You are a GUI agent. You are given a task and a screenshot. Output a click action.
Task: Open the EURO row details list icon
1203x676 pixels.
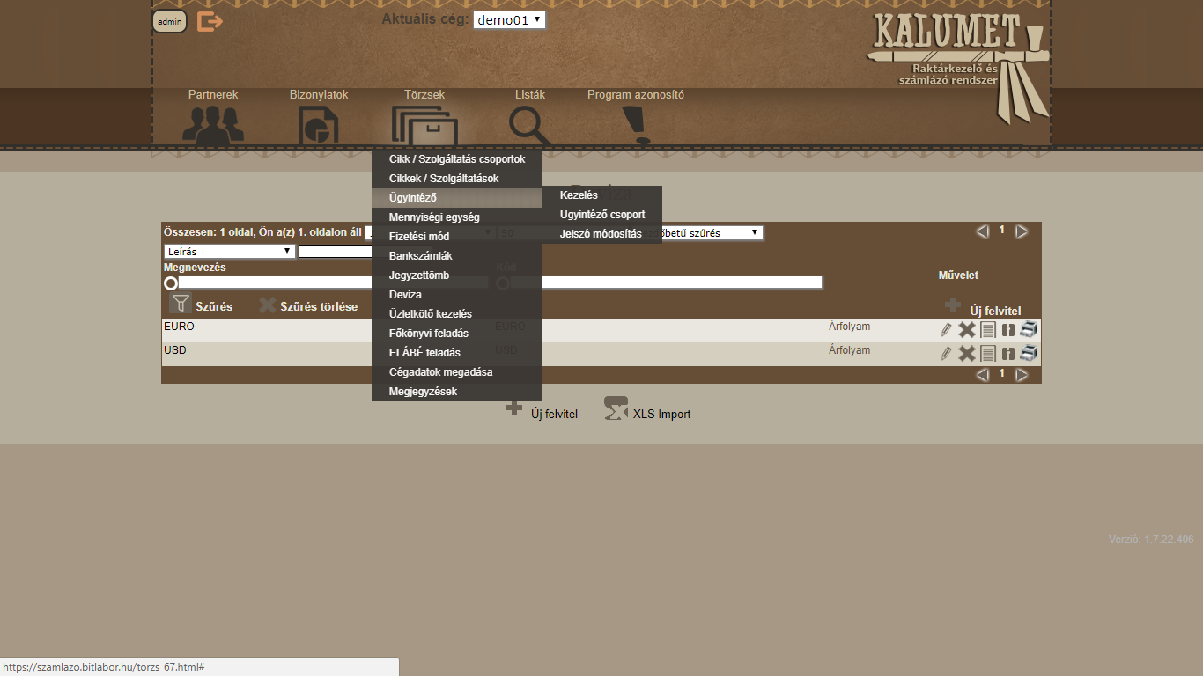988,329
